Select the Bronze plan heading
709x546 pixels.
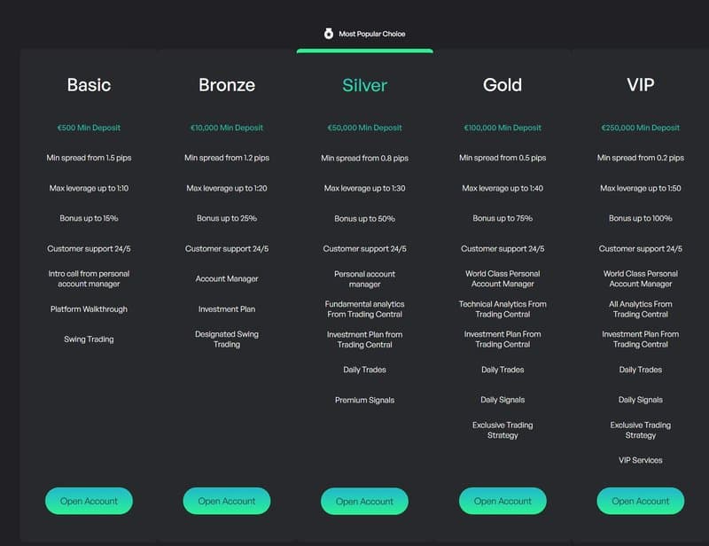(x=227, y=85)
